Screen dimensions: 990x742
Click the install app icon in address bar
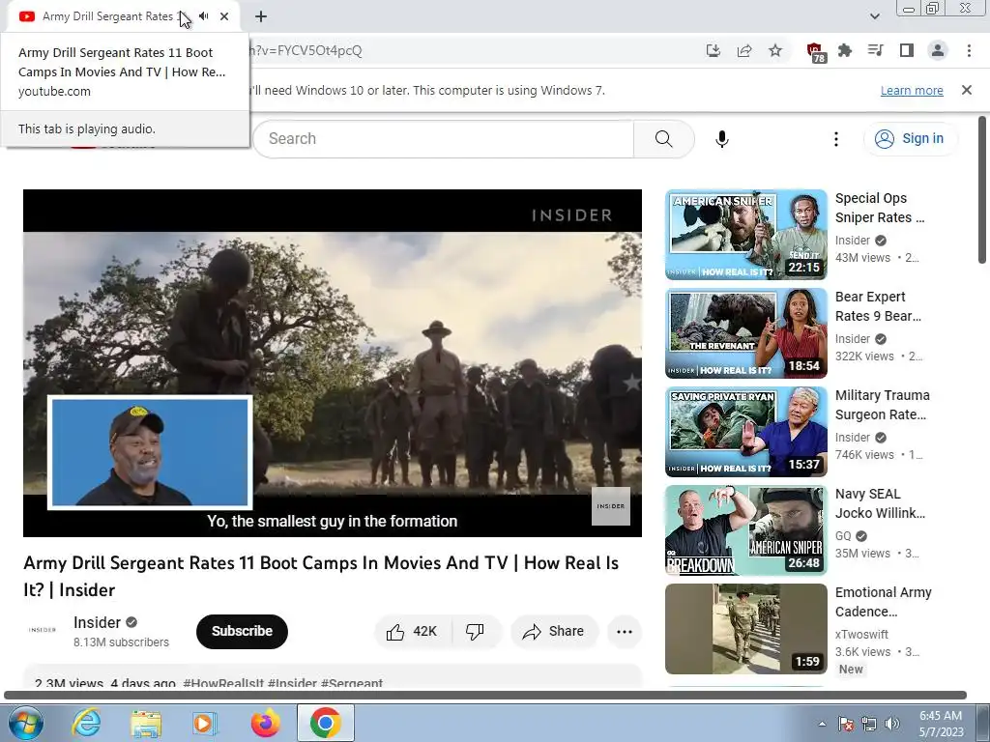point(713,50)
